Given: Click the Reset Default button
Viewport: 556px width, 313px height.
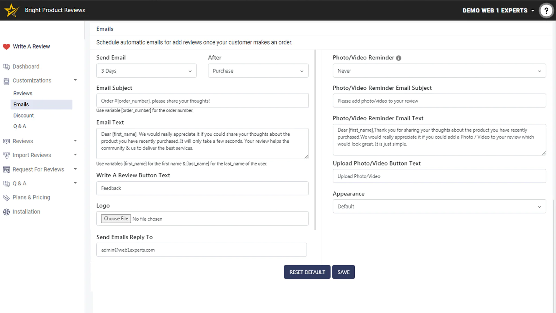Looking at the screenshot, I should pyautogui.click(x=307, y=272).
